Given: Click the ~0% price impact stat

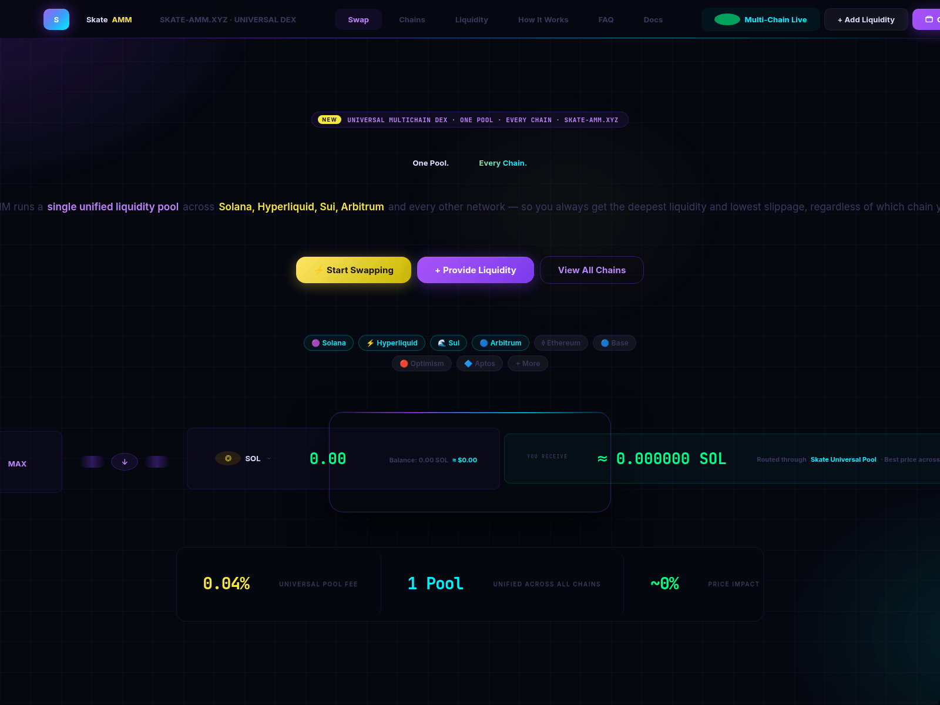Looking at the screenshot, I should pos(664,583).
